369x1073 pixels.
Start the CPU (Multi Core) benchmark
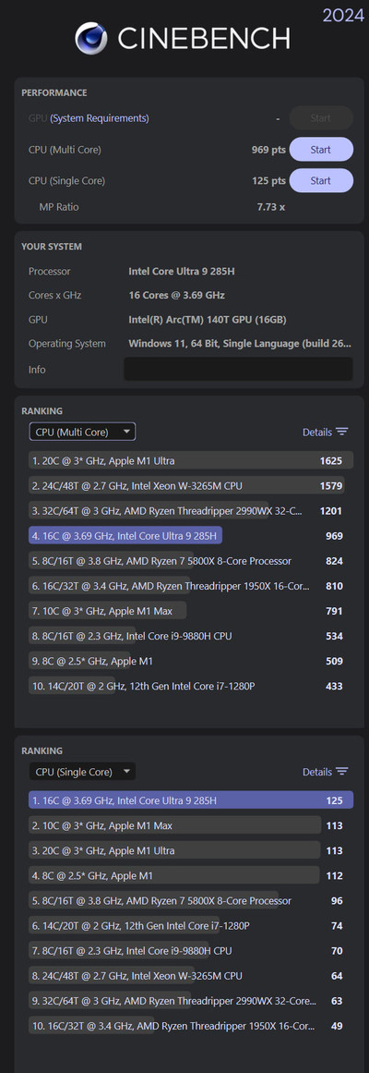[321, 149]
